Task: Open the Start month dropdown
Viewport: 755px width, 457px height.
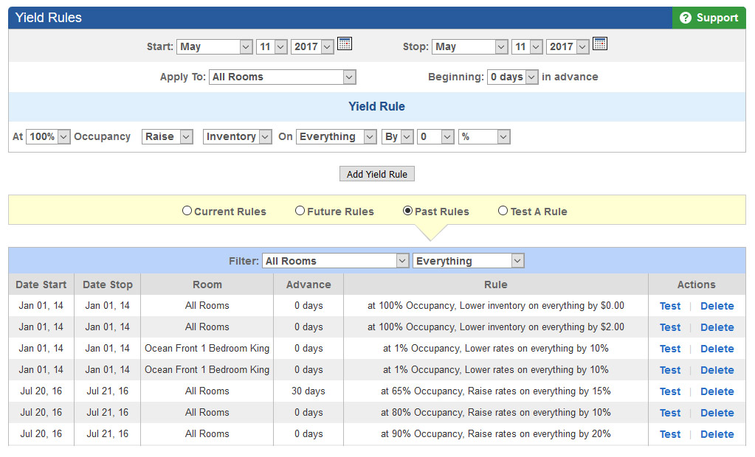Action: [214, 46]
